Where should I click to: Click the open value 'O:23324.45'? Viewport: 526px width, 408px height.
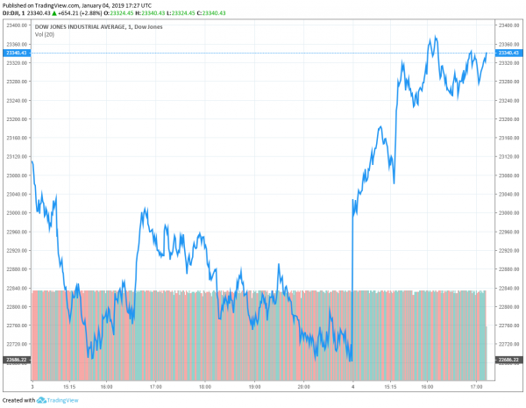click(x=118, y=13)
